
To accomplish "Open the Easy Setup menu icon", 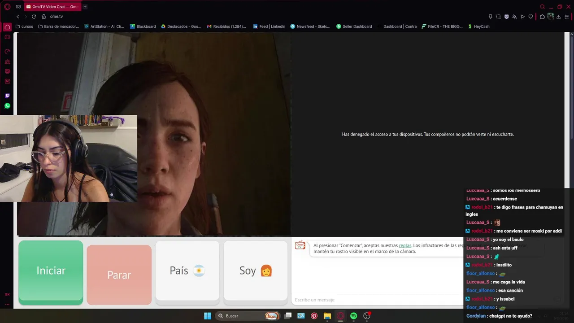I will (567, 17).
